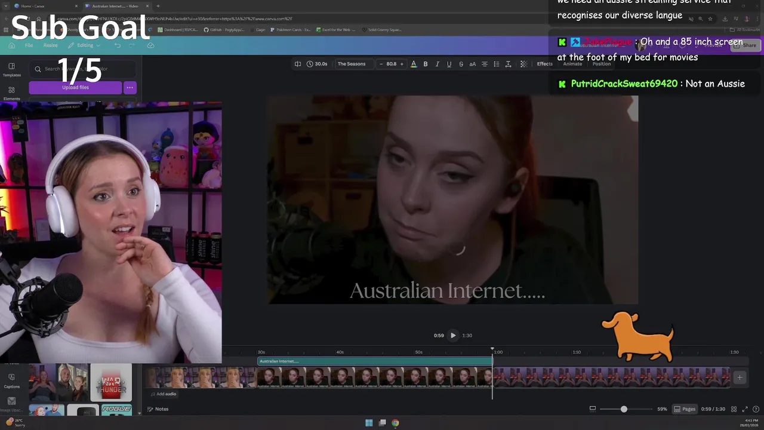Open the Position panel
Viewport: 764px width, 430px height.
pyautogui.click(x=602, y=64)
